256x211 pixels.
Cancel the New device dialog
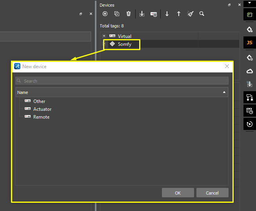[x=212, y=193]
